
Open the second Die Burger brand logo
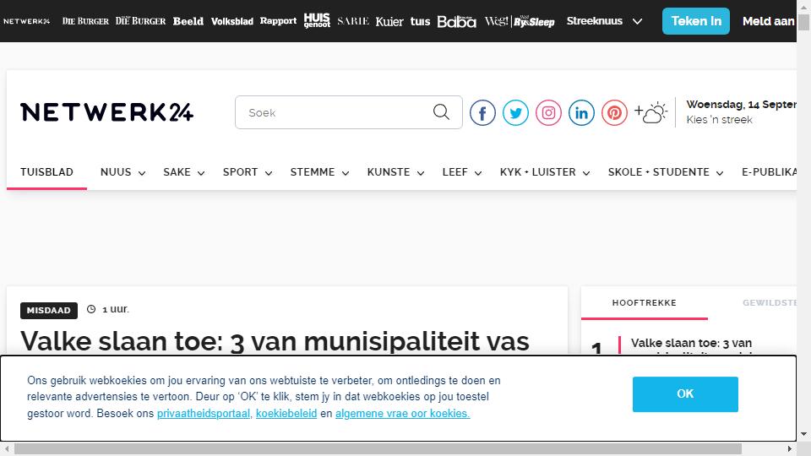click(x=141, y=21)
